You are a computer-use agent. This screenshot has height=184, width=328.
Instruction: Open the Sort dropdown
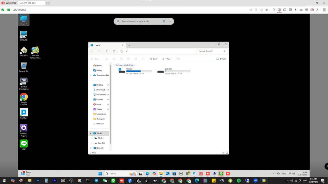point(154,59)
